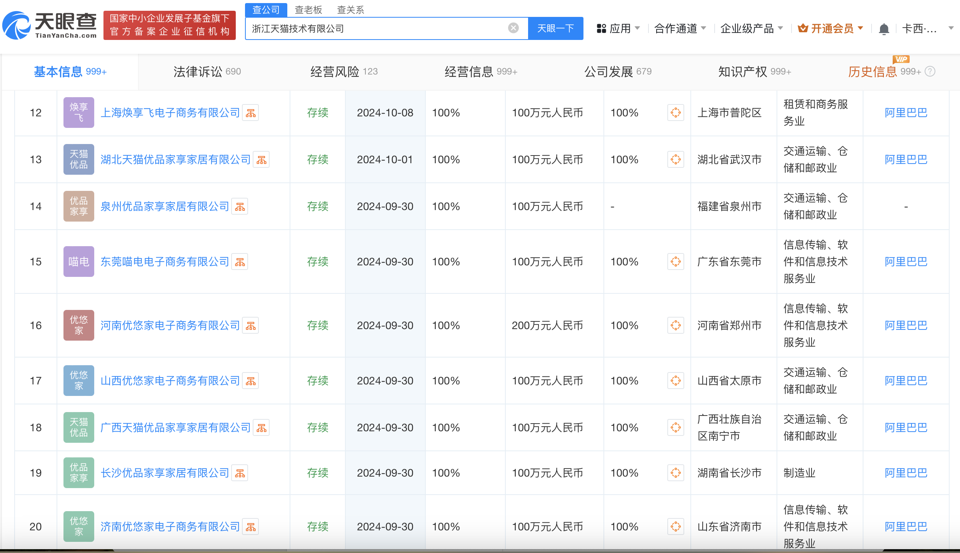This screenshot has height=553, width=960.
Task: Open equity structure icon for 湖北天猫优品家享家居有限公司
Action: (262, 160)
